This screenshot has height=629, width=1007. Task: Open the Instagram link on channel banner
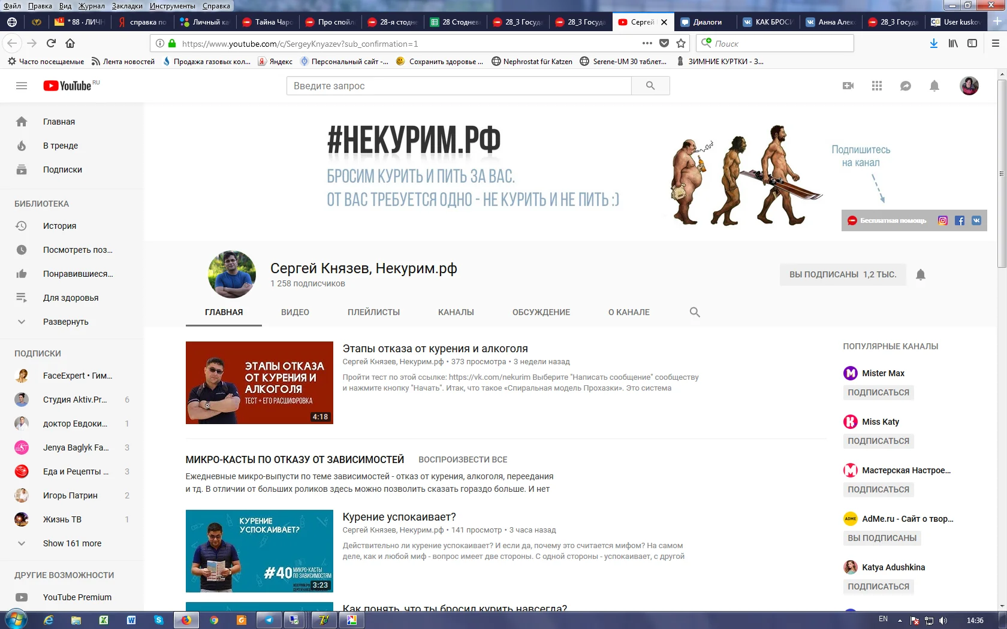tap(943, 220)
